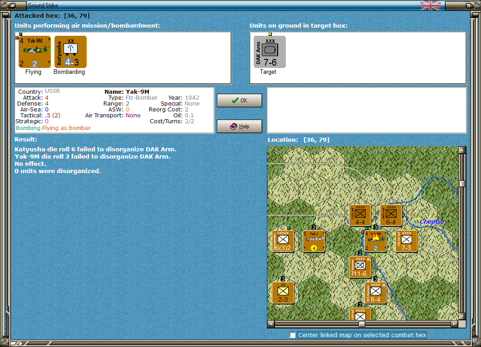This screenshot has height=347, width=481.
Task: Click the British flag icon in title bar
Action: [x=430, y=5]
